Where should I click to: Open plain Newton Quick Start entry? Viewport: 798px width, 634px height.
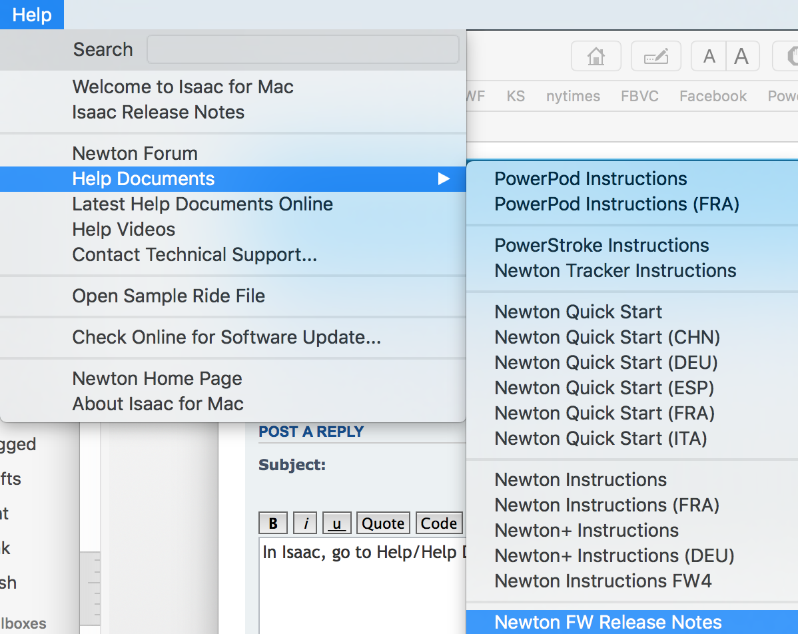tap(632, 312)
